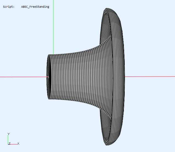The width and height of the screenshot is (175, 152).
Task: Click the XYZ axis orientation gizmo
Action: pyautogui.click(x=13, y=139)
